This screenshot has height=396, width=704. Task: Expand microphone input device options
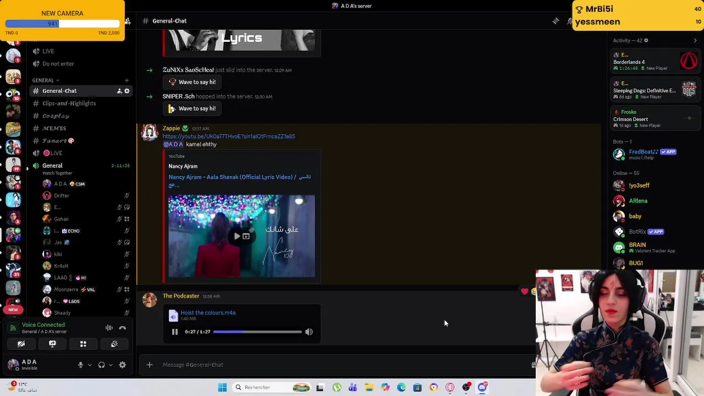point(90,365)
